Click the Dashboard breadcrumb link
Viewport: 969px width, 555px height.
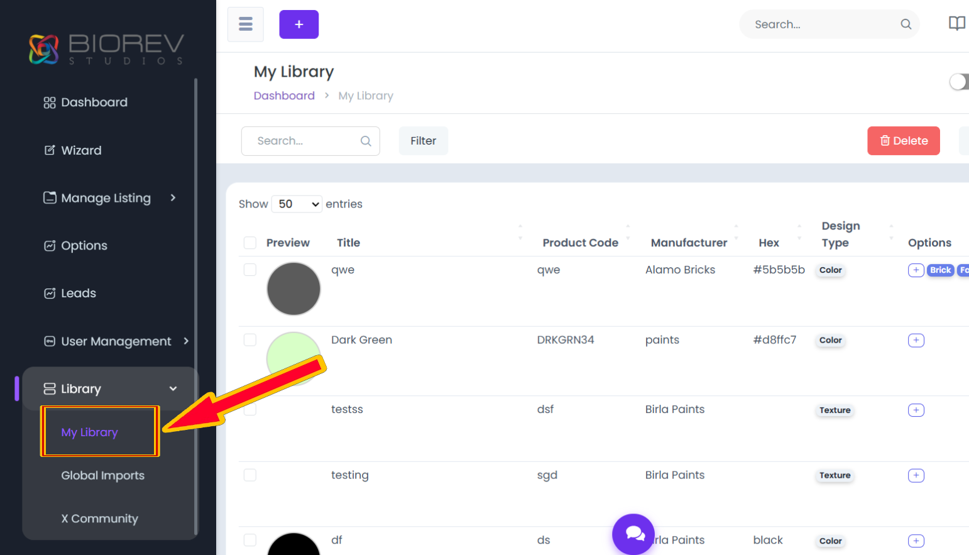click(284, 96)
